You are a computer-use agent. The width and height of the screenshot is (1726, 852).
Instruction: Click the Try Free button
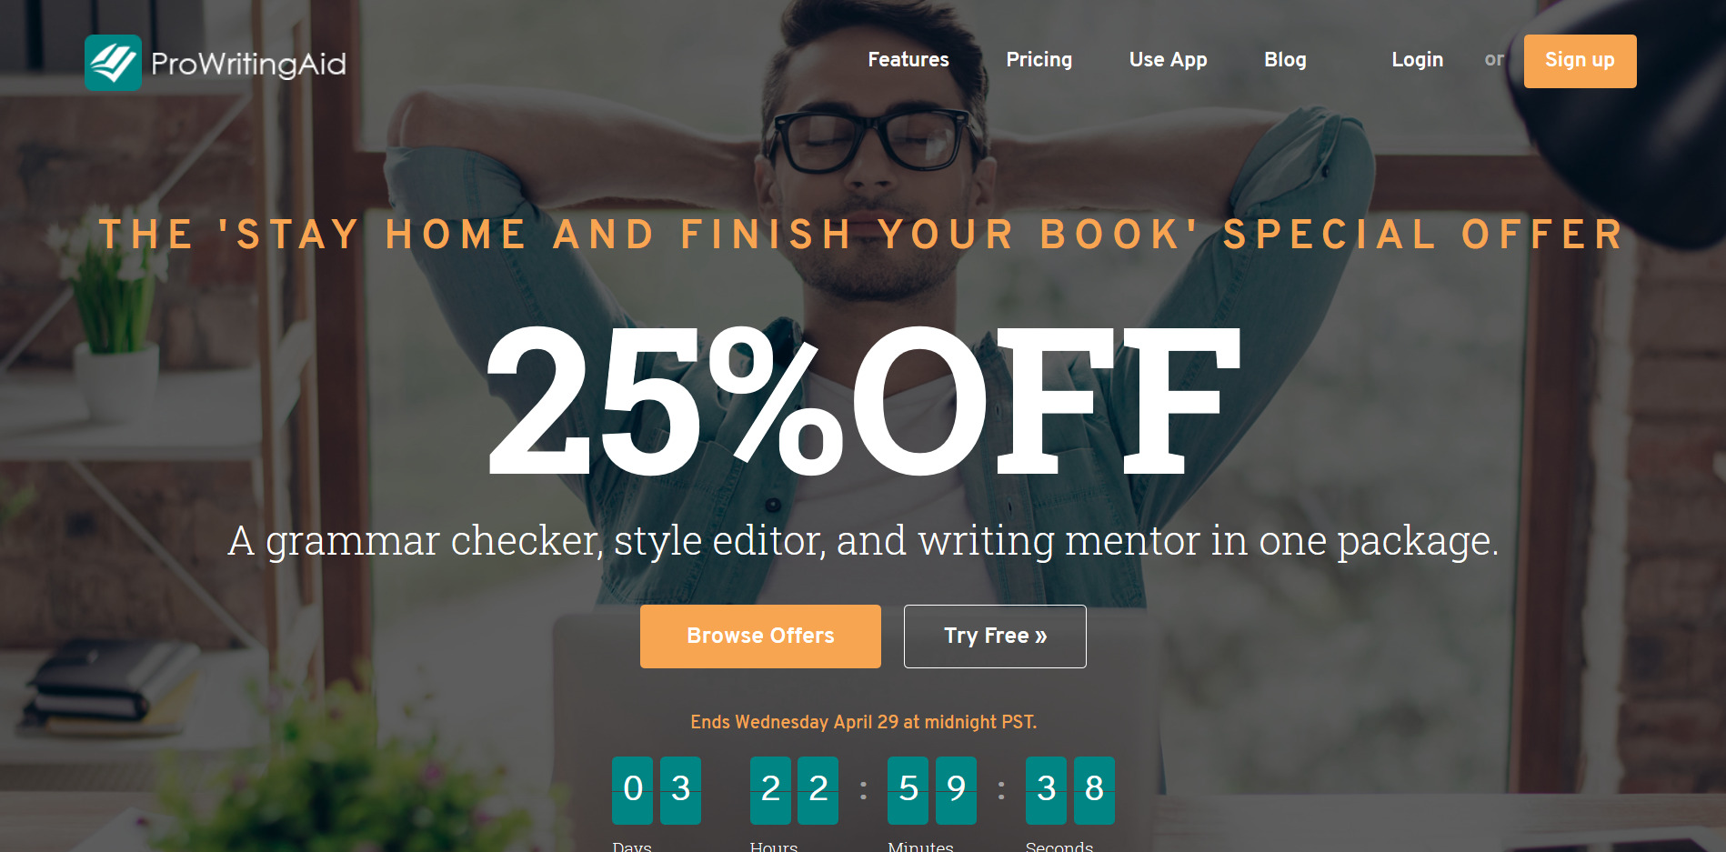click(995, 636)
